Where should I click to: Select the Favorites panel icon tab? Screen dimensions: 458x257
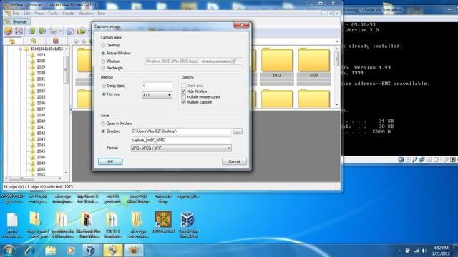[x=34, y=41]
